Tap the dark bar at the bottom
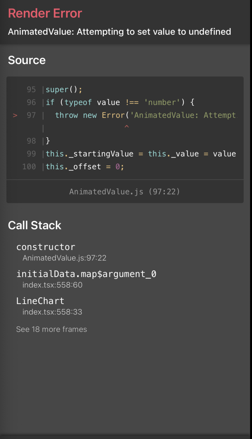Image resolution: width=252 pixels, height=439 pixels. pos(126,435)
